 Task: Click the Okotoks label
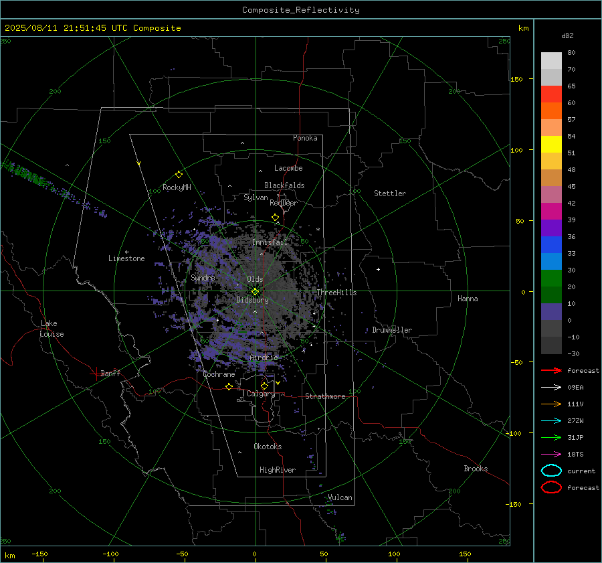pos(268,447)
